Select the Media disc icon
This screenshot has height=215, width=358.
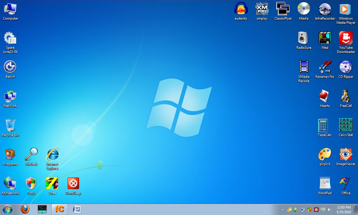tap(304, 12)
